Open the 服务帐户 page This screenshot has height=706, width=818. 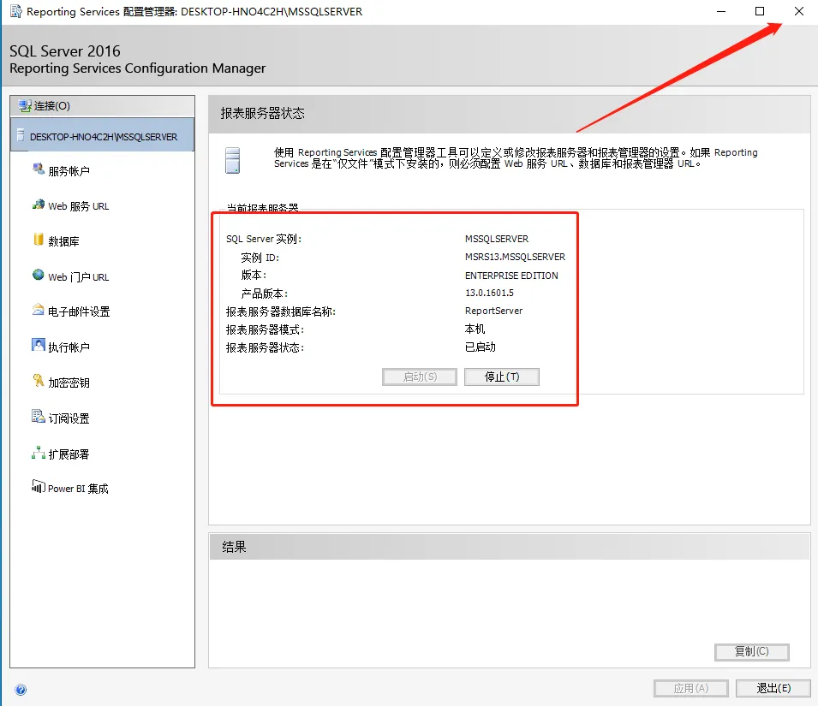pyautogui.click(x=69, y=171)
